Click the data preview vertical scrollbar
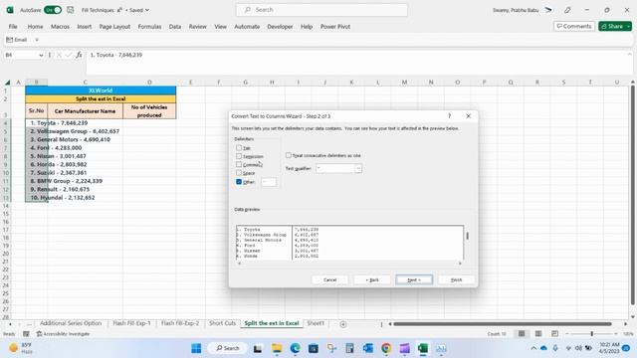Viewport: 637px width, 358px height. click(467, 236)
